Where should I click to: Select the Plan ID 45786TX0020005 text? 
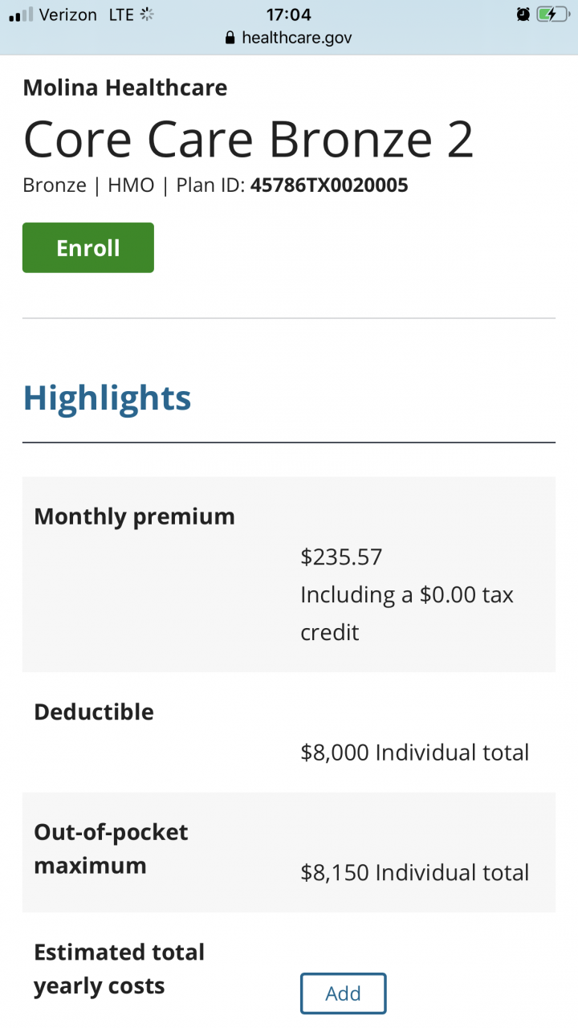coord(328,186)
